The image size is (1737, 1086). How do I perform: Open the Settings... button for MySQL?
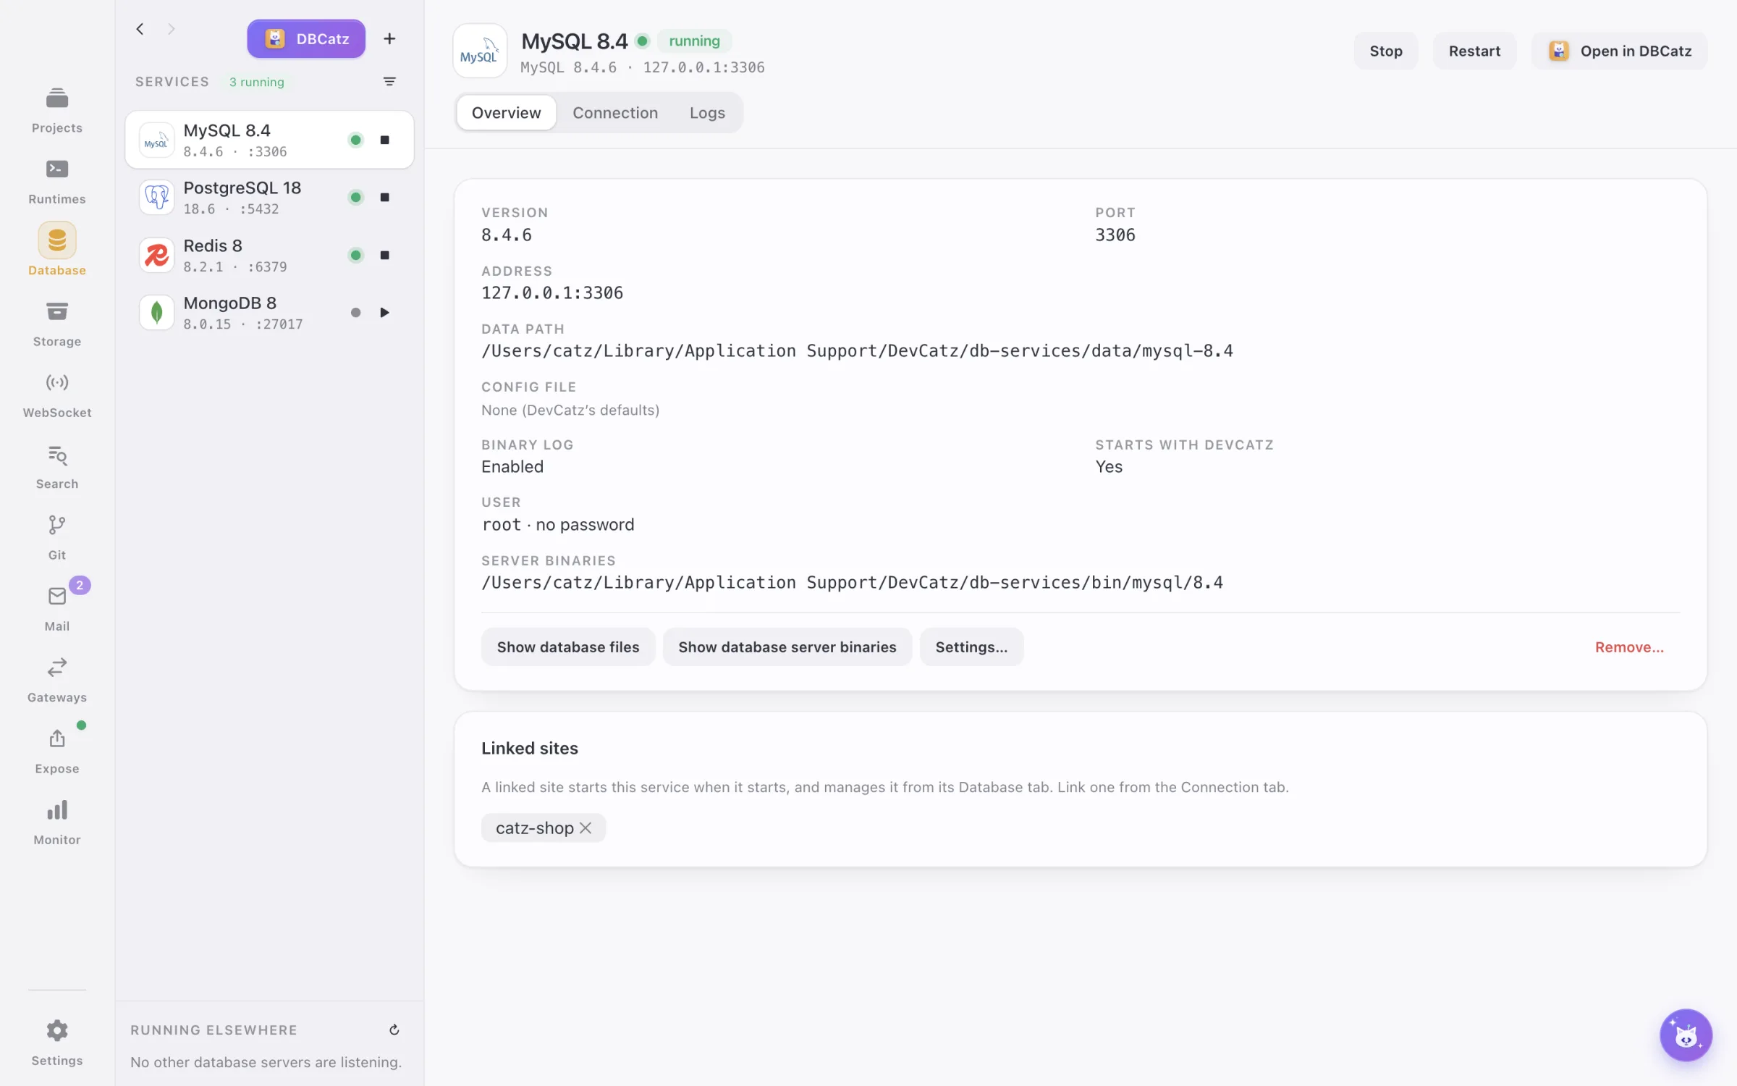pyautogui.click(x=971, y=647)
